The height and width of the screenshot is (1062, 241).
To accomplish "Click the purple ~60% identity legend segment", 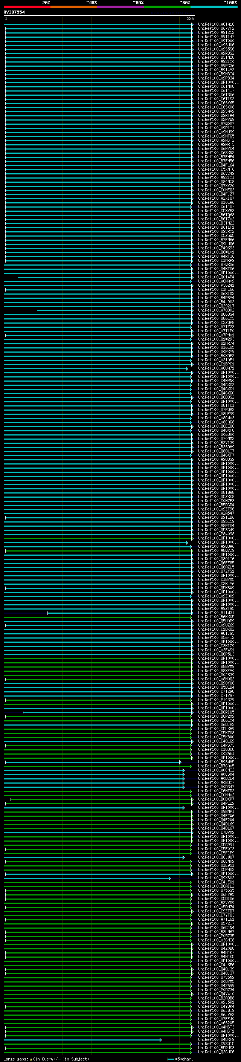I will click(x=120, y=7).
